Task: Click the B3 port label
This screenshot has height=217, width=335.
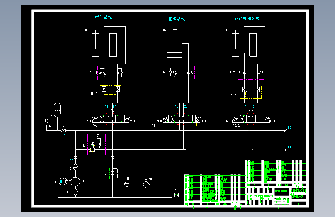Action: (x=254, y=107)
